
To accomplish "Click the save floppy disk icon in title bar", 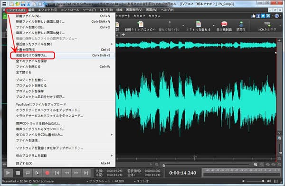I will click(23, 3).
